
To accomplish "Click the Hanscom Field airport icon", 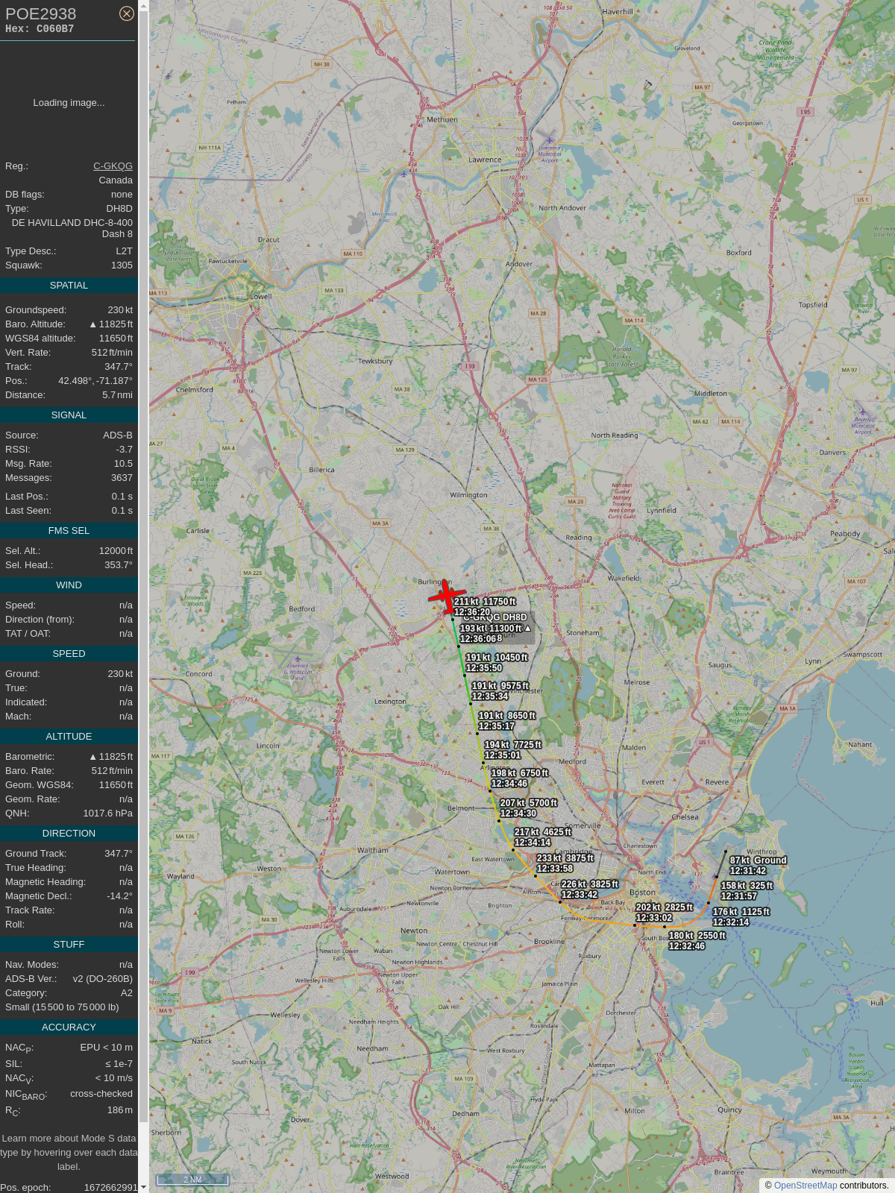I will [298, 659].
